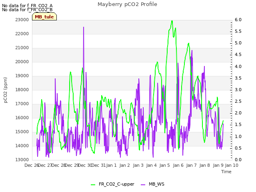Select the 14000 left axis tick label
Image resolution: width=256 pixels, height=192 pixels.
[x=22, y=146]
